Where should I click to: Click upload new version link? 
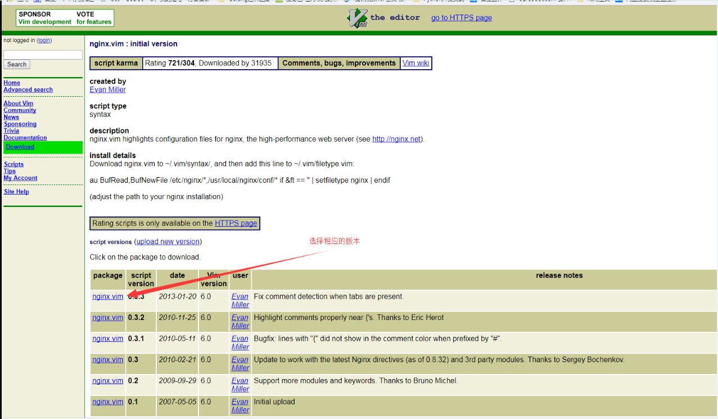[168, 242]
